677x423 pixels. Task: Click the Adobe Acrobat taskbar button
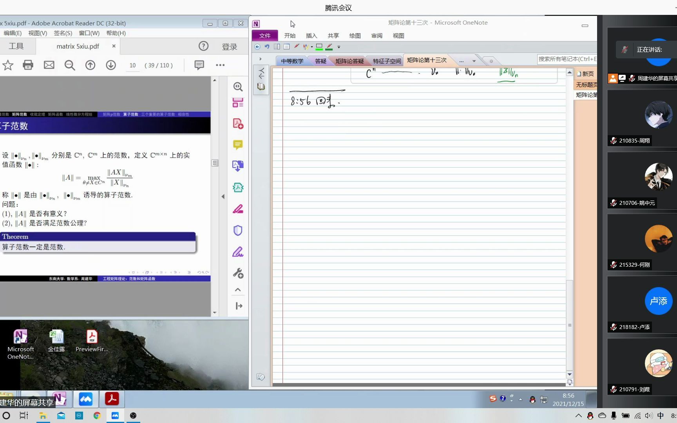click(x=112, y=399)
